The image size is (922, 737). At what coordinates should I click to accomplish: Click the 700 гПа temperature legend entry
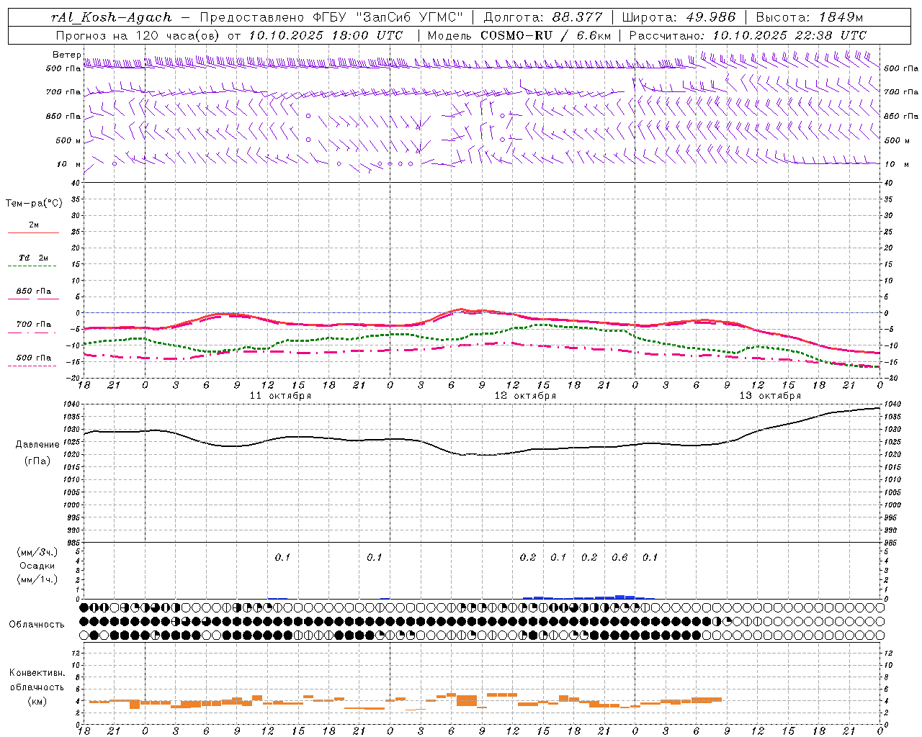33,325
